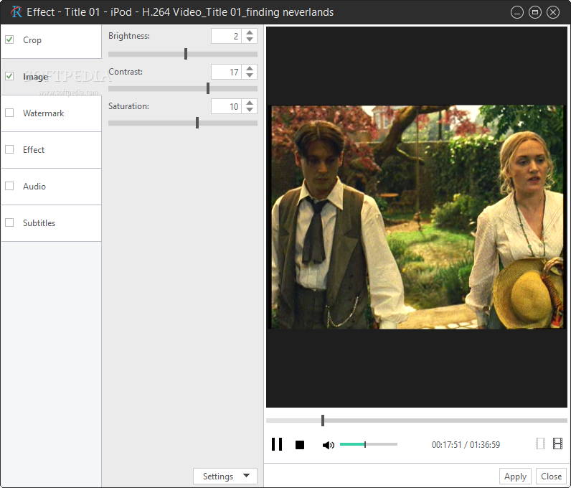Pause the video preview playback
The width and height of the screenshot is (571, 488).
tap(277, 444)
